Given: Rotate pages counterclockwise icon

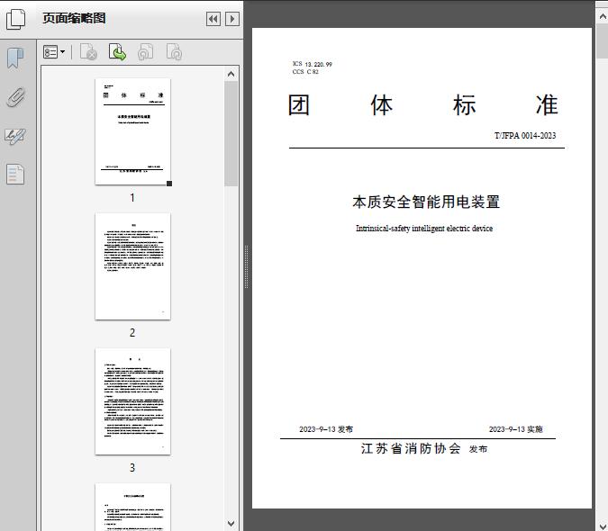Looking at the screenshot, I should coord(145,52).
